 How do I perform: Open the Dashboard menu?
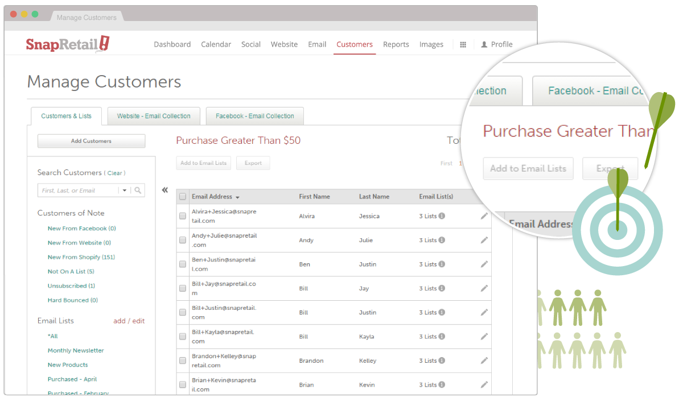(172, 44)
